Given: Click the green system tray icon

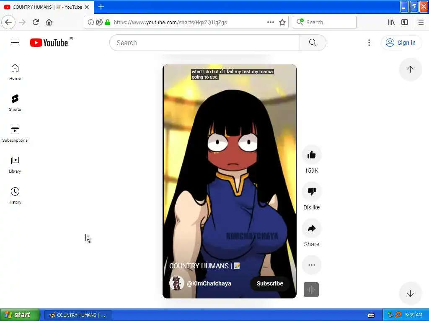Looking at the screenshot, I should coord(390,315).
